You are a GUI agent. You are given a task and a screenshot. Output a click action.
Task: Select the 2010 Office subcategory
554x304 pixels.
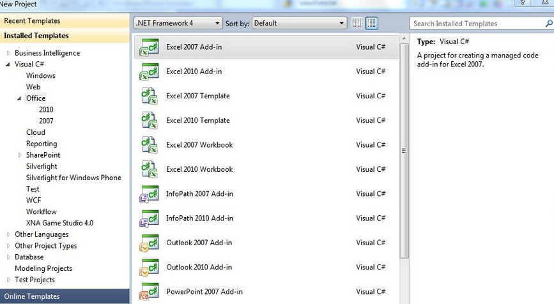(46, 109)
